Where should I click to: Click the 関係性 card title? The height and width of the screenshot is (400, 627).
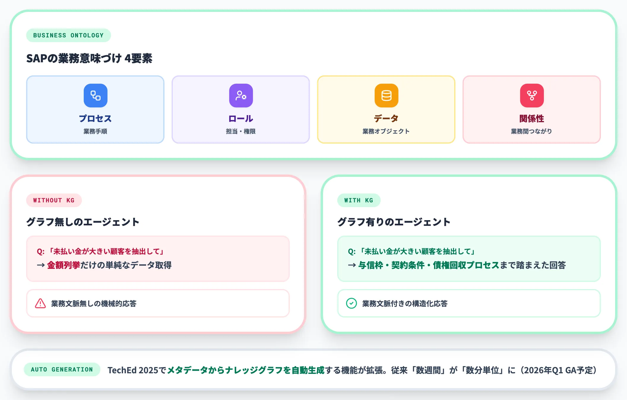(x=532, y=118)
